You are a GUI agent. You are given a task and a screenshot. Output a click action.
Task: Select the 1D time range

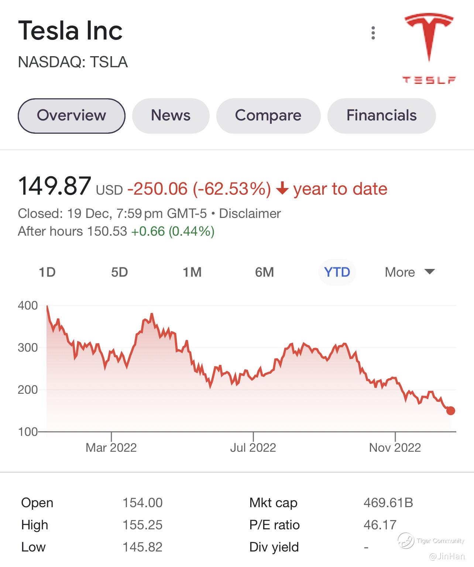[47, 272]
